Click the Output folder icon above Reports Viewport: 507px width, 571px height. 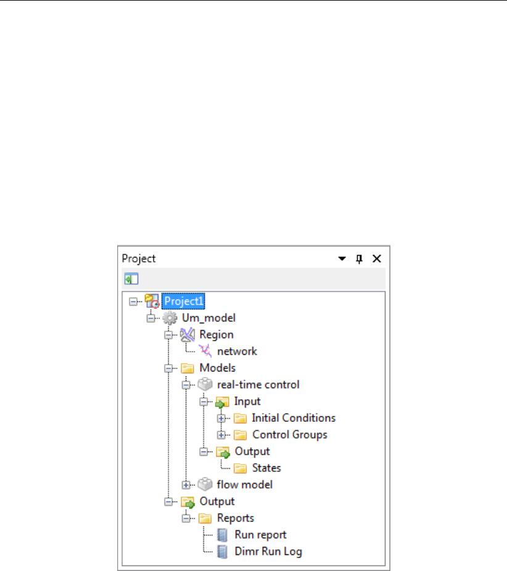188,502
